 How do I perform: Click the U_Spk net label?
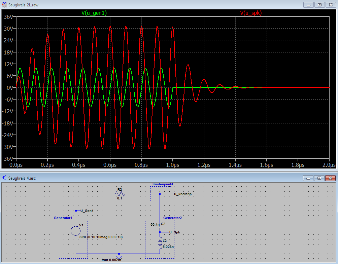pos(175,232)
